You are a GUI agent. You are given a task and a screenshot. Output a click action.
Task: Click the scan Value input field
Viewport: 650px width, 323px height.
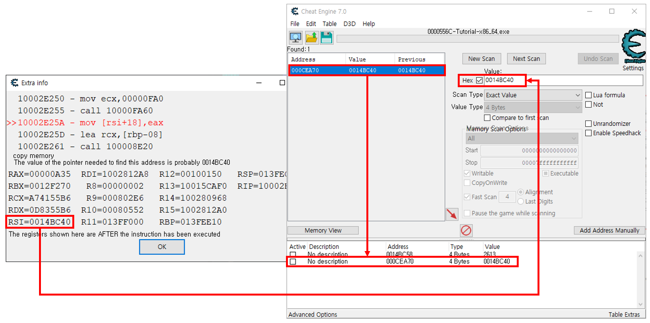(563, 80)
